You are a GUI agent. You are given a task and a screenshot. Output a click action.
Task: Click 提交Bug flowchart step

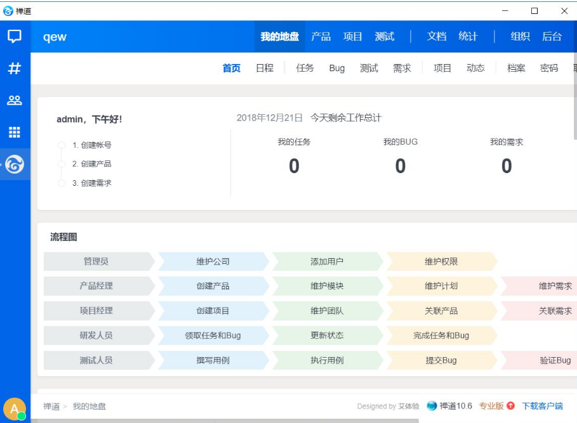[x=441, y=360]
